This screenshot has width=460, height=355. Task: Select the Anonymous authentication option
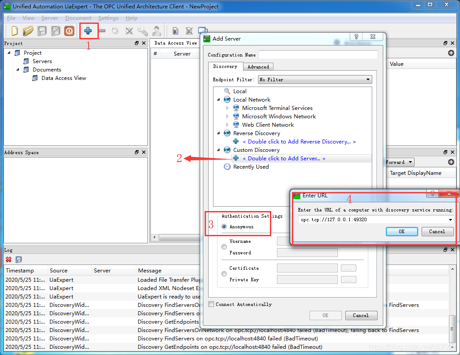tap(224, 227)
